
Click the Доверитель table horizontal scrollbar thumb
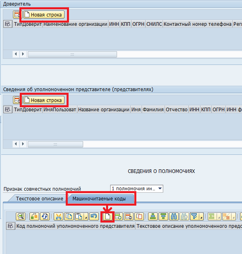point(72,54)
